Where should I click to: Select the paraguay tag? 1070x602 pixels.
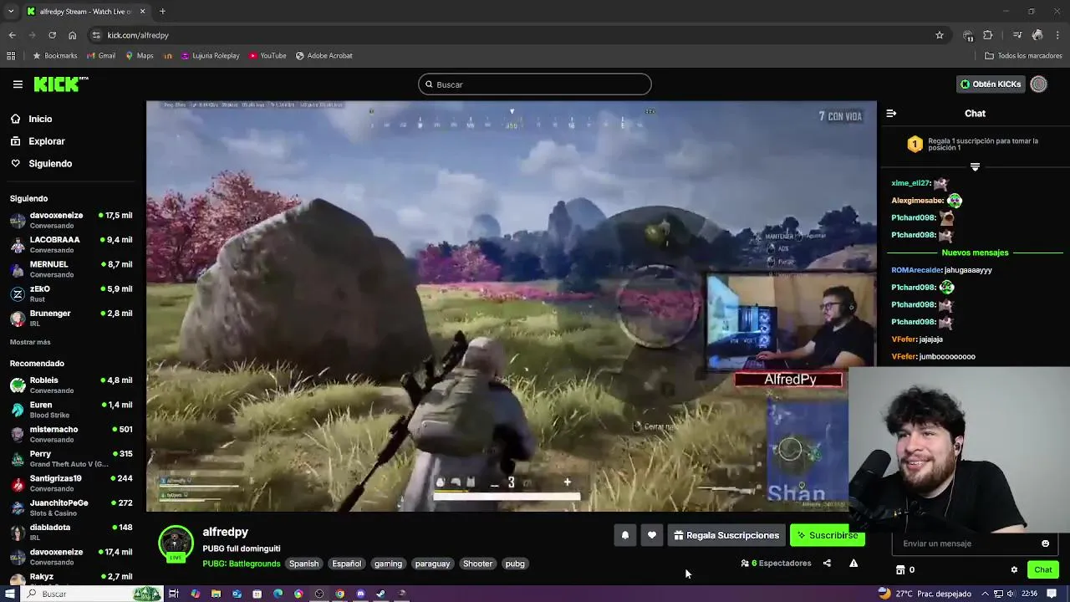[432, 564]
